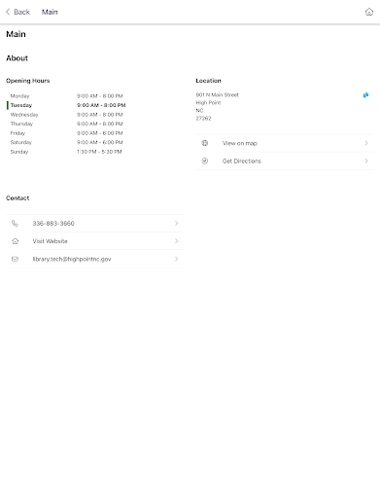Click the phone icon in Contact

pyautogui.click(x=15, y=223)
